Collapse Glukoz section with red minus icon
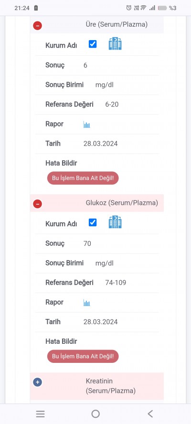 pos(37,203)
